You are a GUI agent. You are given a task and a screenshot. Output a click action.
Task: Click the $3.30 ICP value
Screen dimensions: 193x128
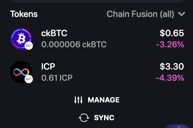tap(172, 67)
